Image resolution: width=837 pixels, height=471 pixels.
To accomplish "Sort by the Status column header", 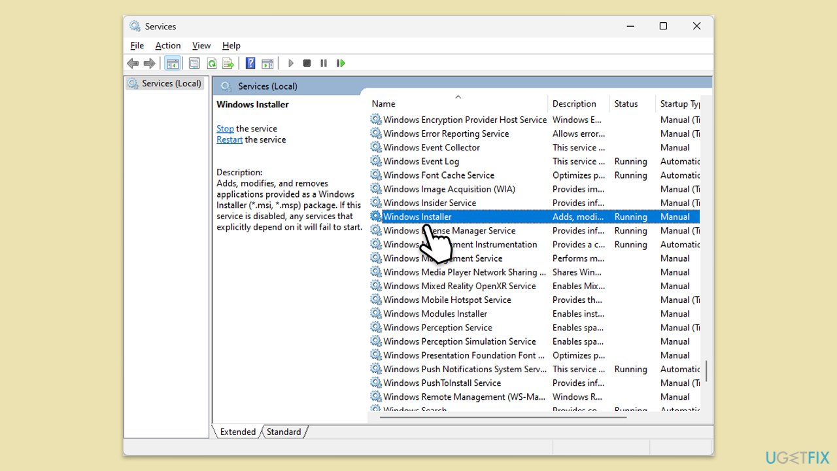I will click(x=633, y=103).
